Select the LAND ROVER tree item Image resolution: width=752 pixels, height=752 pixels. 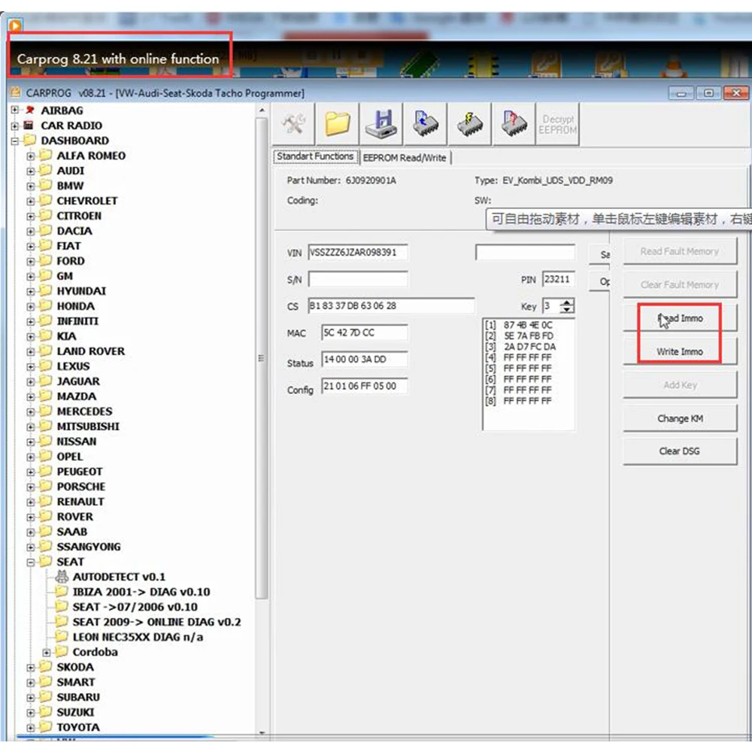pyautogui.click(x=91, y=351)
